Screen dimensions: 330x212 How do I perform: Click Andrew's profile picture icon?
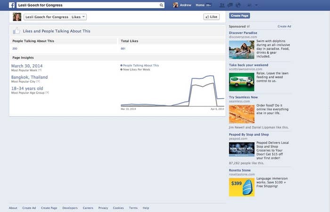(176, 5)
